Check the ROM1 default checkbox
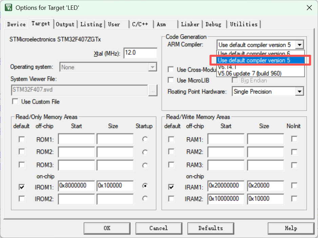The width and height of the screenshot is (318, 238). [22, 140]
